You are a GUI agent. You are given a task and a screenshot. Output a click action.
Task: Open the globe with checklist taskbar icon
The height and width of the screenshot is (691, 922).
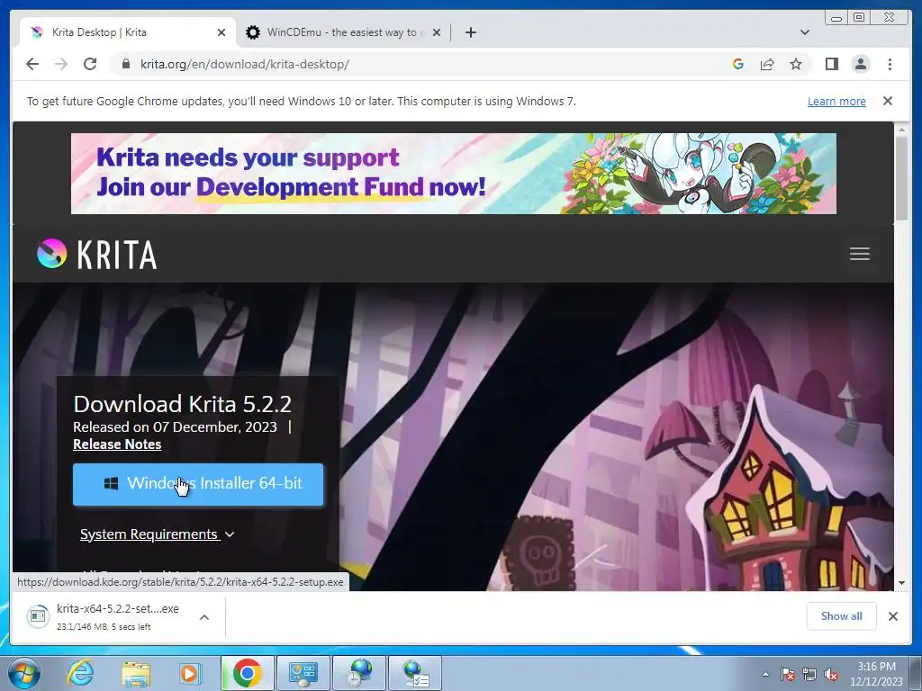click(x=415, y=673)
